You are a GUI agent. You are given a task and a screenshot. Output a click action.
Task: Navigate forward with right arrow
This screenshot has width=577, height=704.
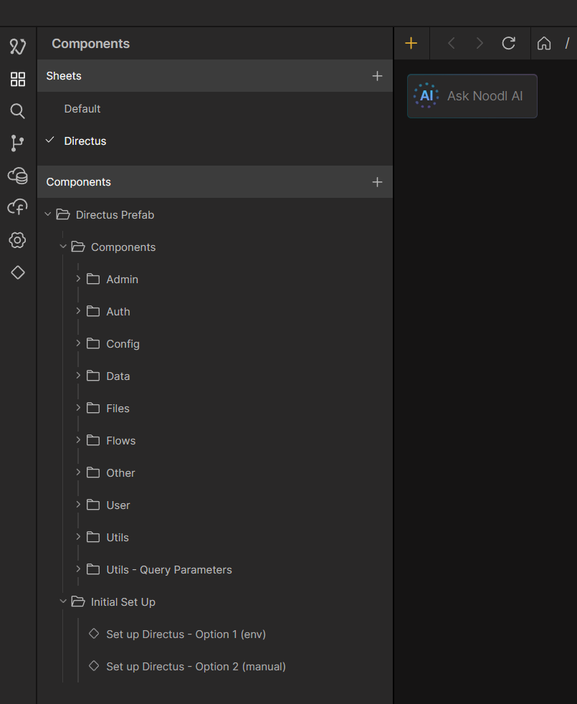(x=480, y=43)
